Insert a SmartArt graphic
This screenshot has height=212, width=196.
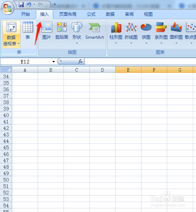pos(94,30)
